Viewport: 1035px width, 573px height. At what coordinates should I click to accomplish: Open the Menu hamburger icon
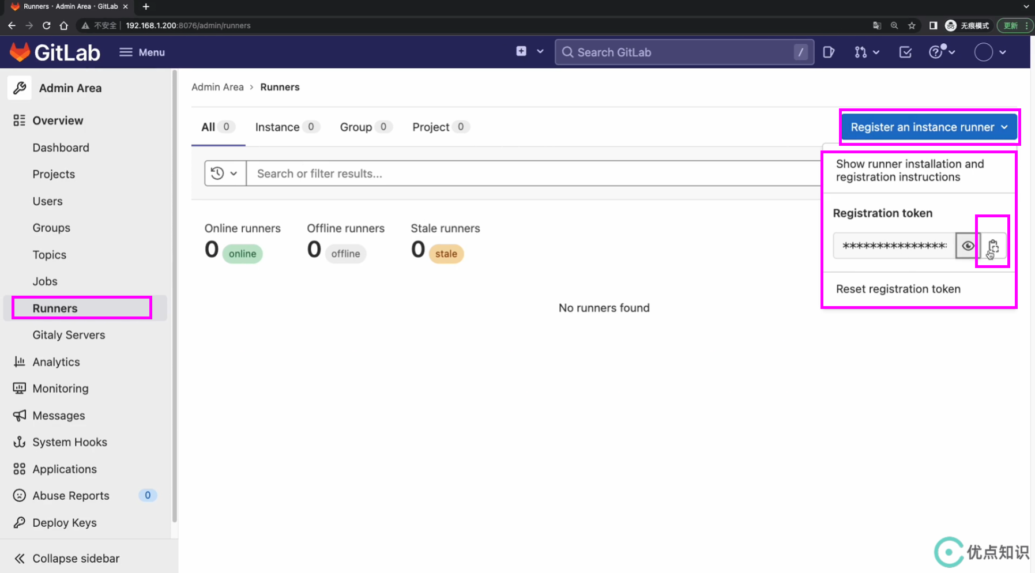tap(126, 52)
